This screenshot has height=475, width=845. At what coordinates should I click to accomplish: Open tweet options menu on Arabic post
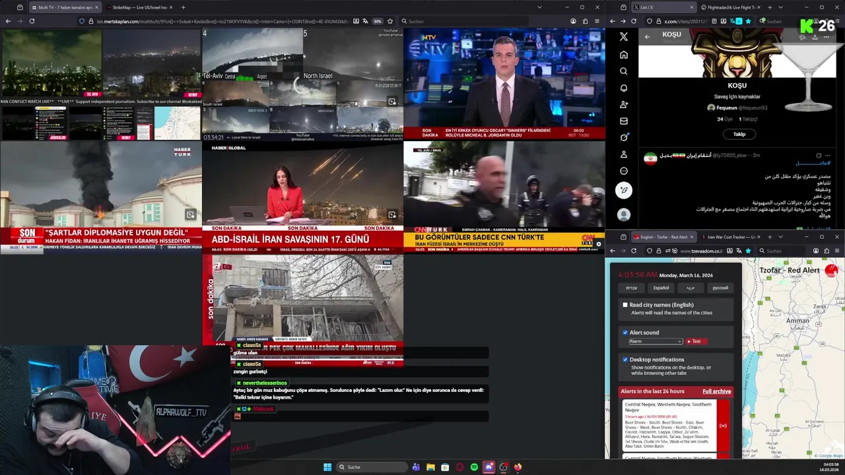coord(828,156)
